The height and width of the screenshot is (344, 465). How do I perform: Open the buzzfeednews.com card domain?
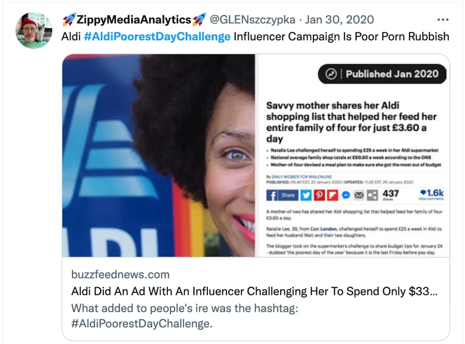[x=120, y=275]
